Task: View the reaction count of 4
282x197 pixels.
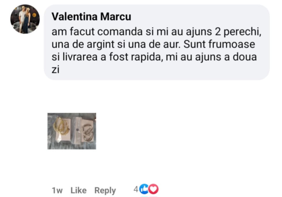Action: click(136, 190)
